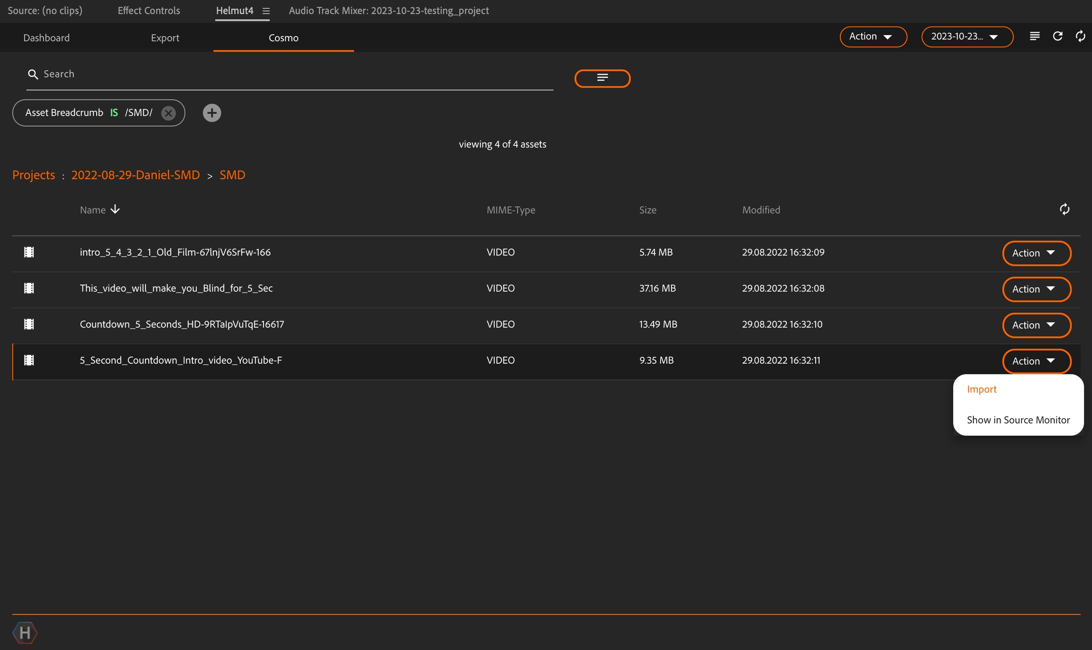Remove the Asset Breadcrumb /SMD/ filter
Viewport: 1092px width, 650px height.
pyautogui.click(x=168, y=113)
